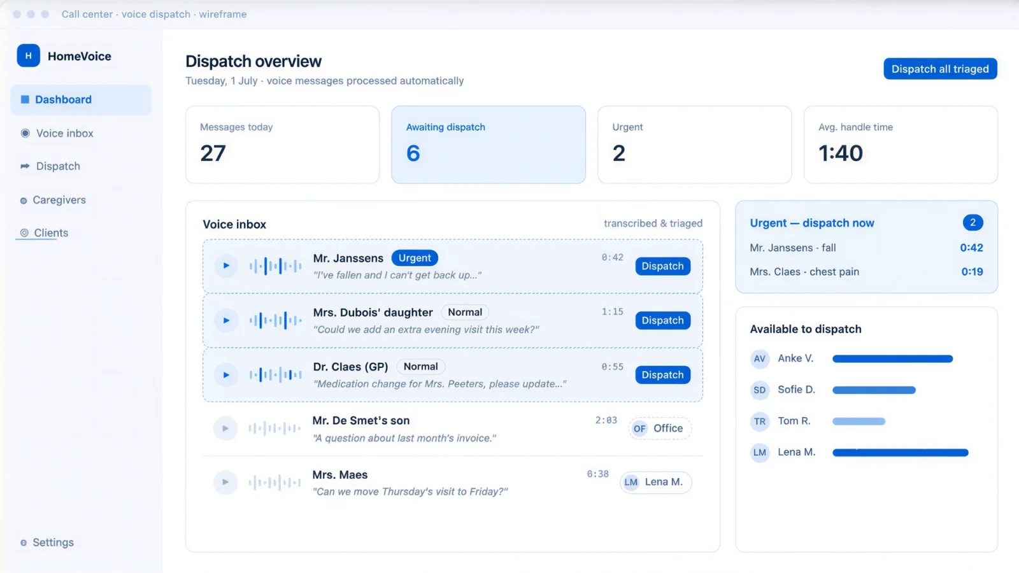Go to Voice inbox in sidebar
The height and width of the screenshot is (573, 1019).
tap(64, 133)
